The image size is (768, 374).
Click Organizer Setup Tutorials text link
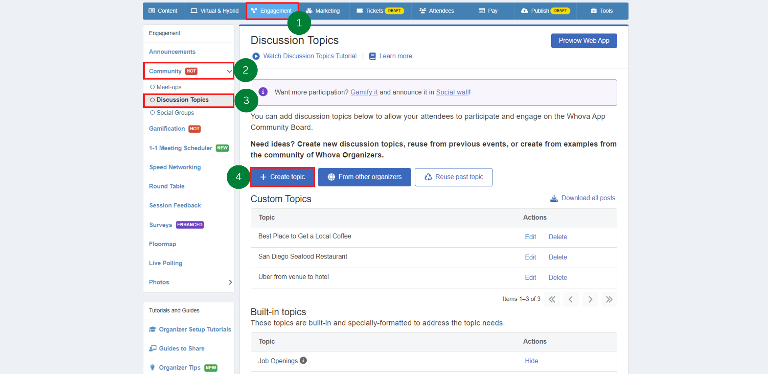[x=195, y=329]
